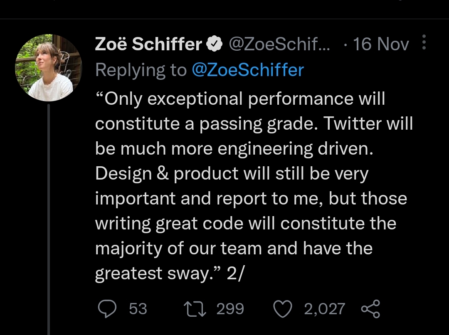The width and height of the screenshot is (449, 335).
Task: Click the retweet count 299
Action: (230, 309)
